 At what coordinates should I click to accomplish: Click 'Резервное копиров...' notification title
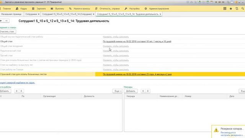(x=232, y=129)
